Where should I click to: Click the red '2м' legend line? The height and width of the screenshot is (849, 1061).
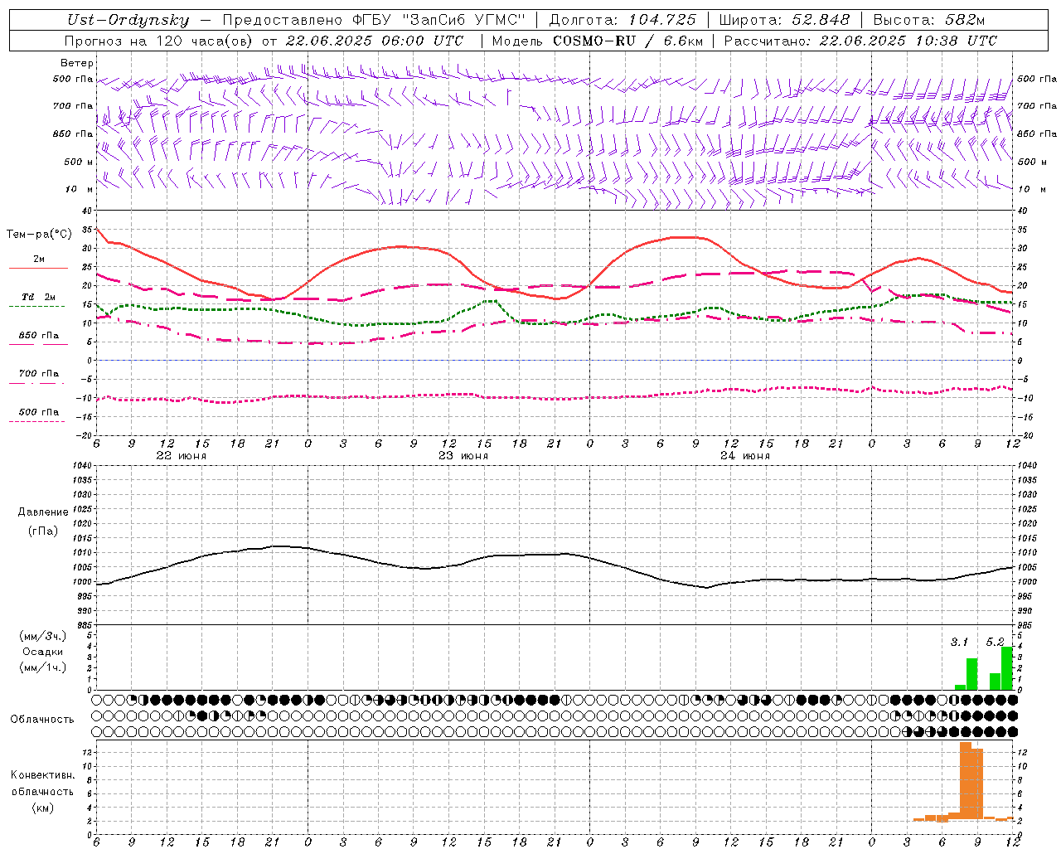pos(38,268)
